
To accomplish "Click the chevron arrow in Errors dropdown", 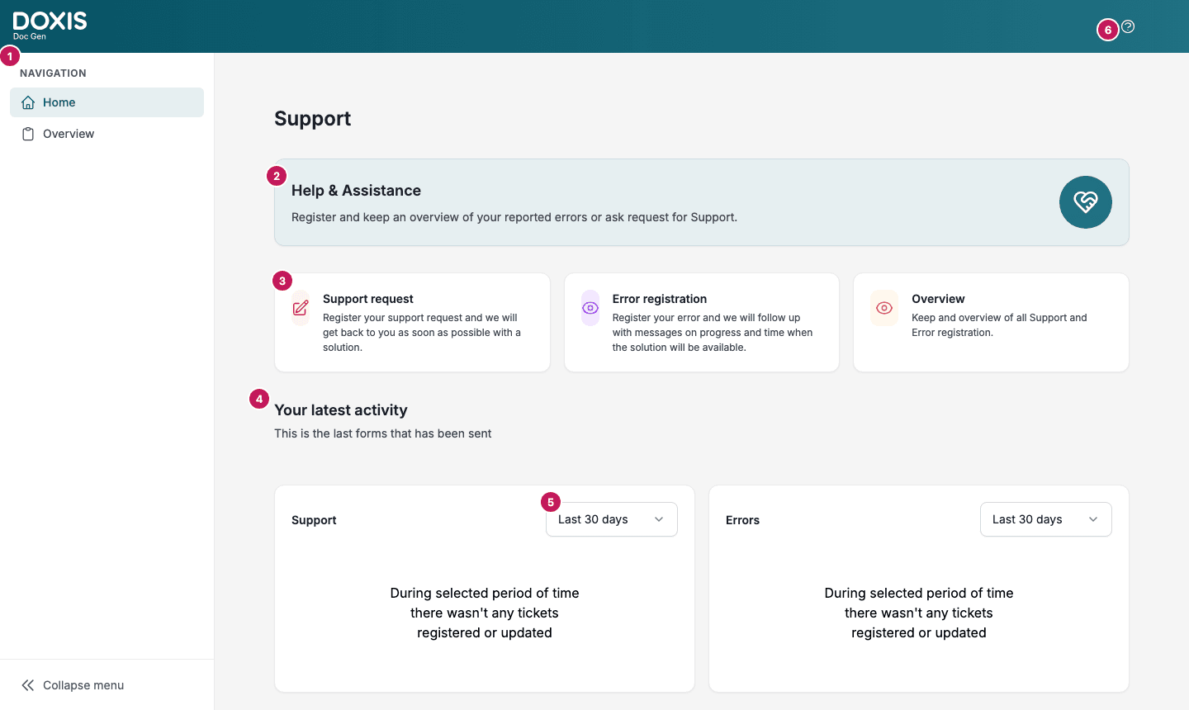I will (1093, 519).
